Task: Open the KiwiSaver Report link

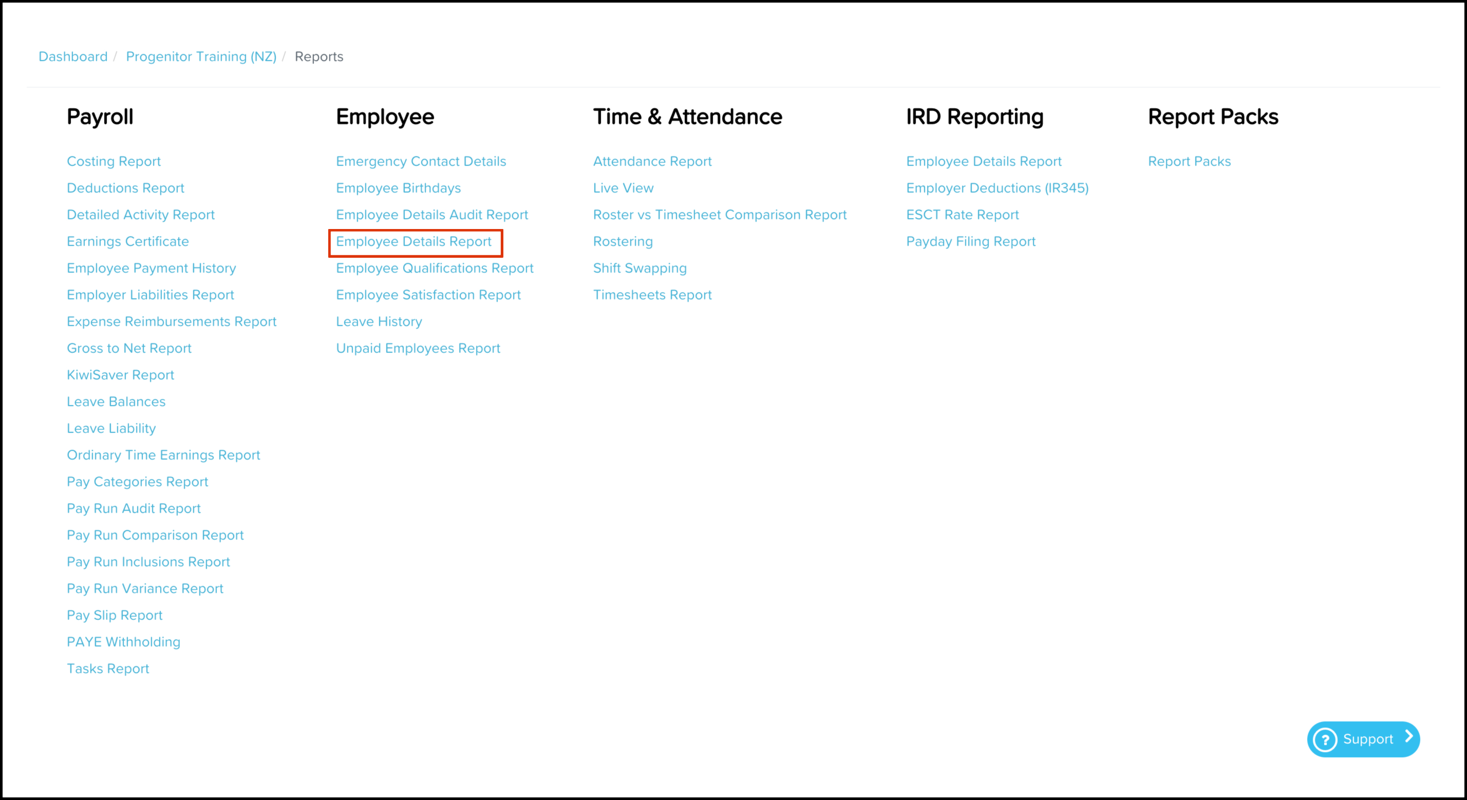Action: point(120,375)
